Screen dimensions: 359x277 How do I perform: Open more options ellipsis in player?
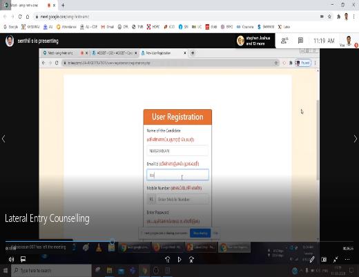point(347,260)
